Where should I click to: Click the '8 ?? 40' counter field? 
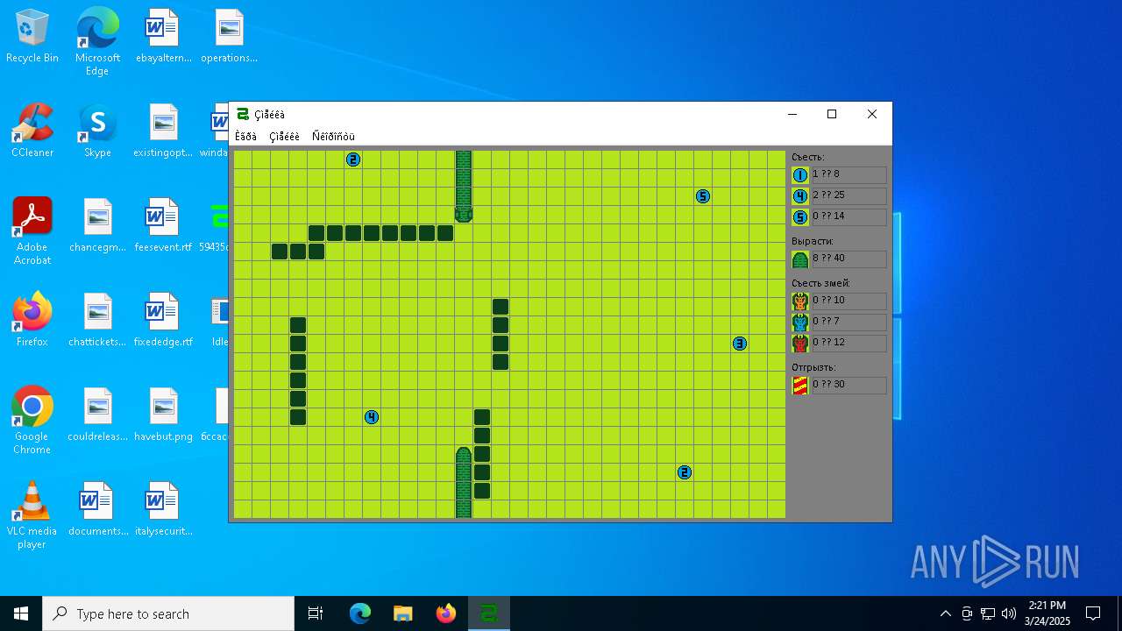(x=849, y=259)
